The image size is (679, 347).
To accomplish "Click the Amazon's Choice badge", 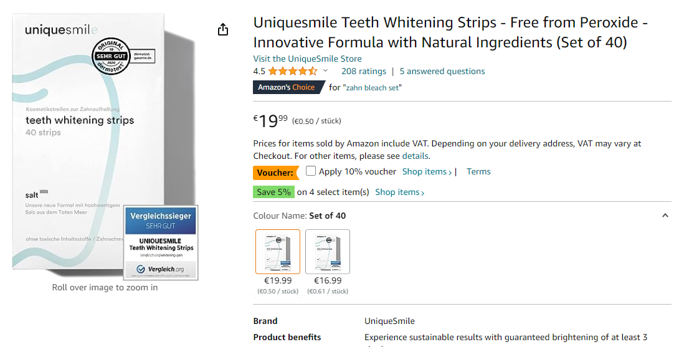I will 287,87.
